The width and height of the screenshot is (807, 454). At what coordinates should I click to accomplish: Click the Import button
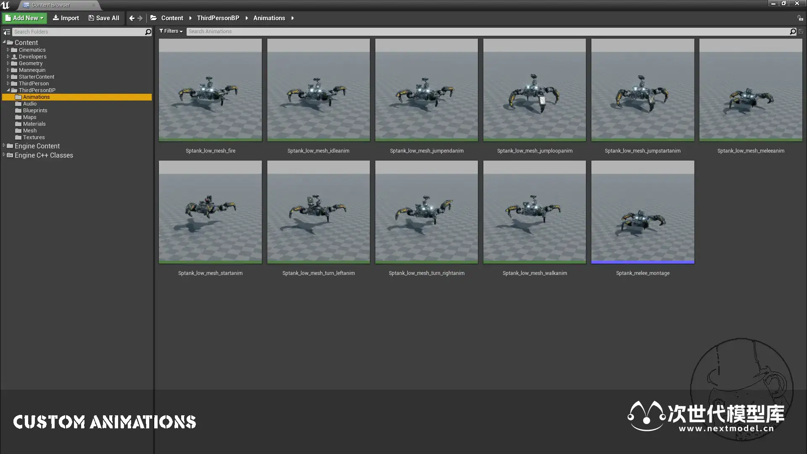click(x=66, y=18)
